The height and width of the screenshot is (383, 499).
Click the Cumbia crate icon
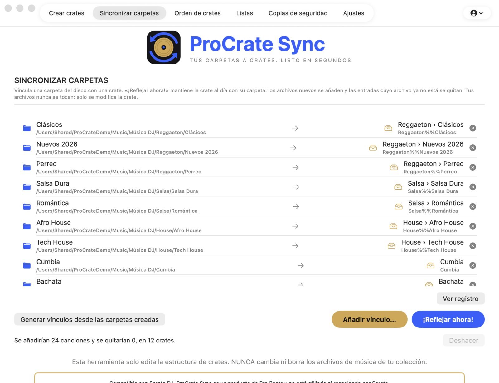tap(430, 265)
